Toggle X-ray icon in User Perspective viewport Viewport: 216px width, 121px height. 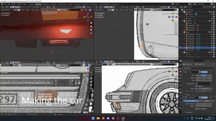point(90,10)
